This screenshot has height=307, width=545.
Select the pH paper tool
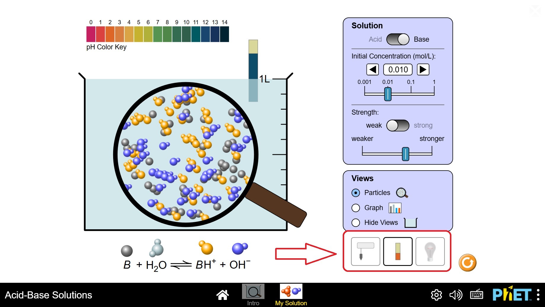click(x=398, y=251)
